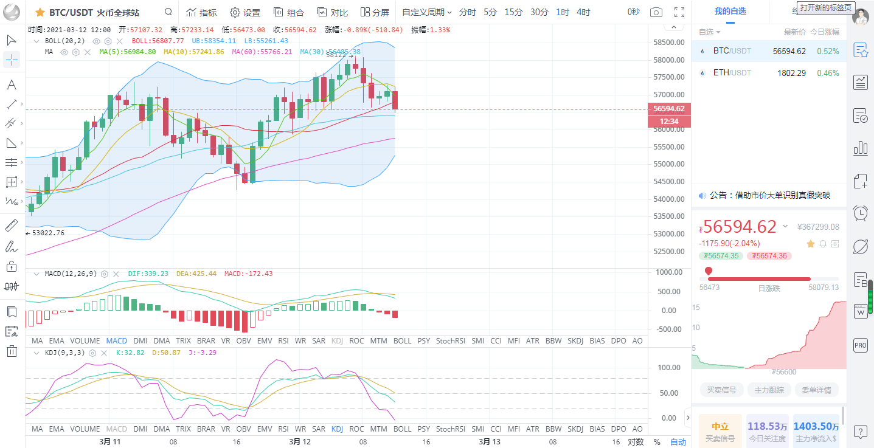This screenshot has width=874, height=448.
Task: Toggle the BTC/USDT favorite star in the header
Action: click(x=40, y=12)
